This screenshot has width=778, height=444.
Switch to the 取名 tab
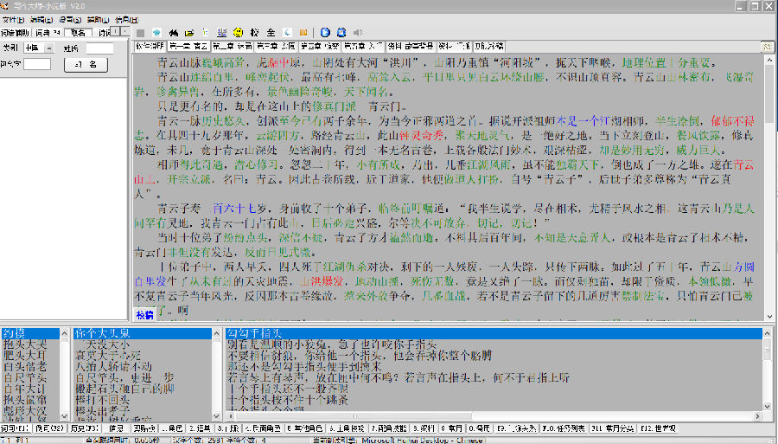(x=79, y=33)
